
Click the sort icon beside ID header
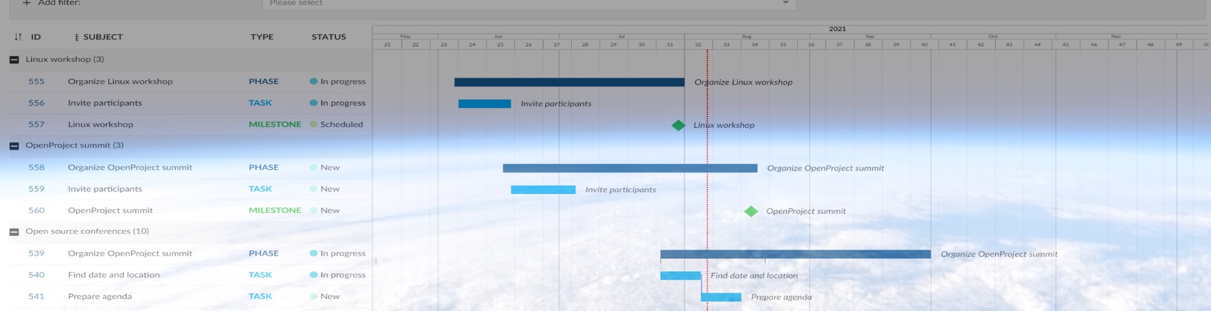(18, 37)
